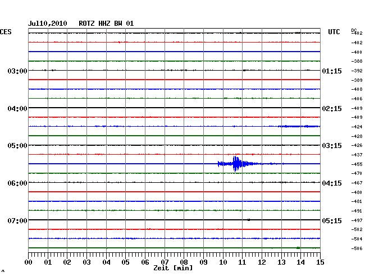Click the DC offset value -392
This screenshot has height=277, width=365.
click(357, 71)
